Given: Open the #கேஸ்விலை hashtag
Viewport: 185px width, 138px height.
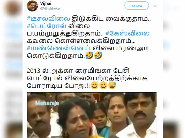Looking at the screenshot, I should tap(127, 33).
